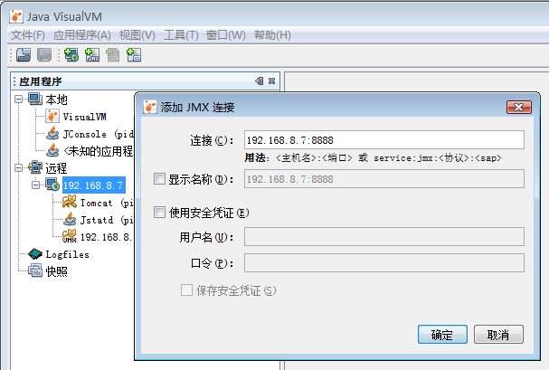The height and width of the screenshot is (370, 549).
Task: Select the VisualVM tree item
Action: coord(84,117)
